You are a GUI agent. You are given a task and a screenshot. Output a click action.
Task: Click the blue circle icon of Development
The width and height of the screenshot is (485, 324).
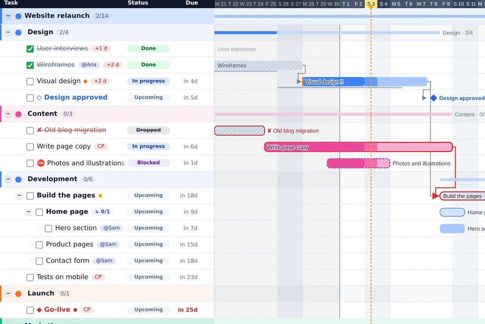(18, 179)
